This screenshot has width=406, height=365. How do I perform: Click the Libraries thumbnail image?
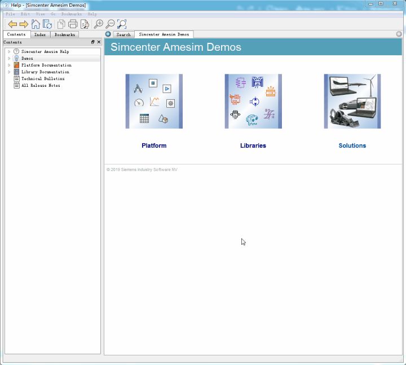[x=253, y=102]
